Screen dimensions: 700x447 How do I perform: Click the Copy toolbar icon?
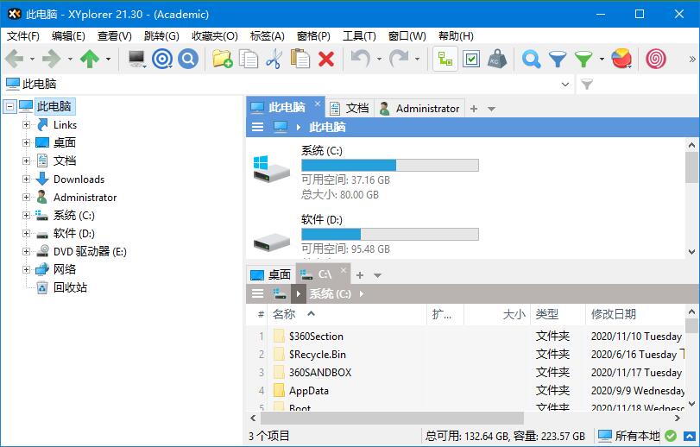pyautogui.click(x=249, y=59)
